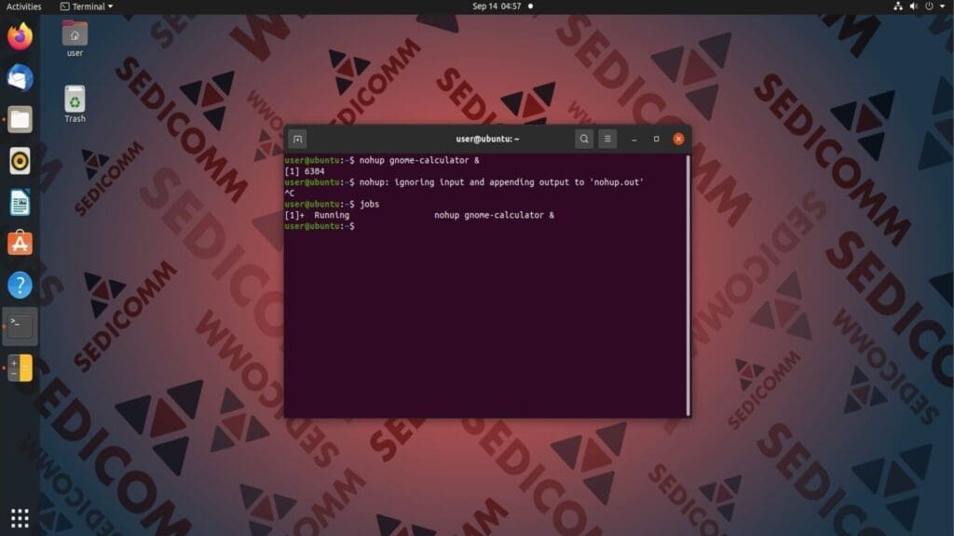Click the volume icon in top bar

point(913,7)
